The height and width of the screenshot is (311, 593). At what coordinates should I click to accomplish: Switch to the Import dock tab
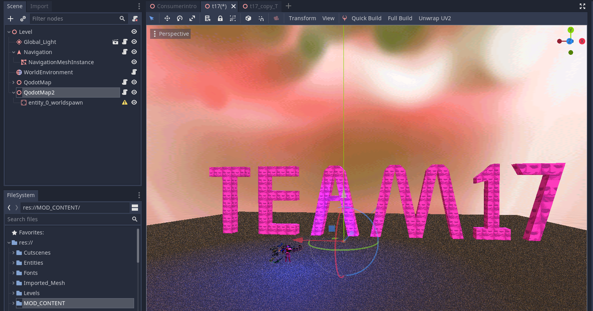click(x=39, y=6)
